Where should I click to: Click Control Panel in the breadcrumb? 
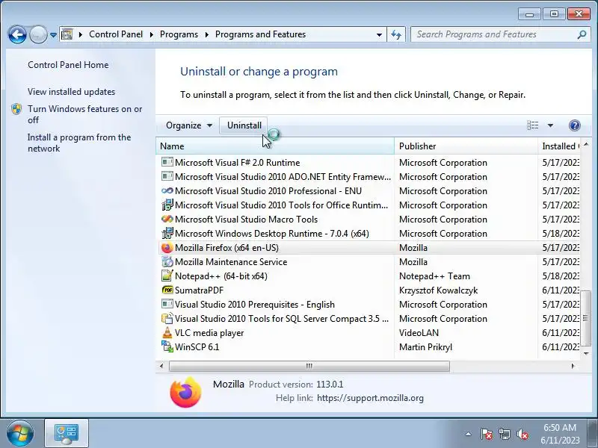(116, 34)
